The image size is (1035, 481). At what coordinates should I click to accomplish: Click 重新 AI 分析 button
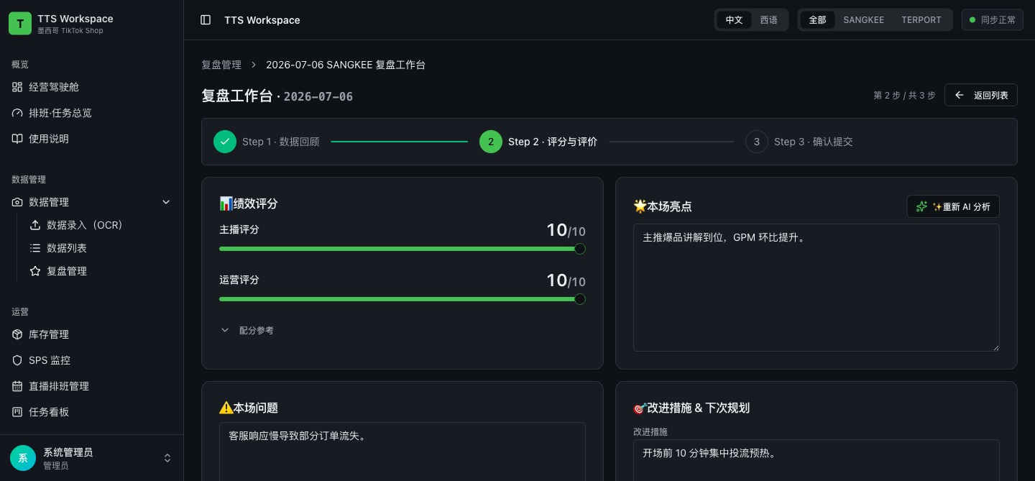point(953,206)
